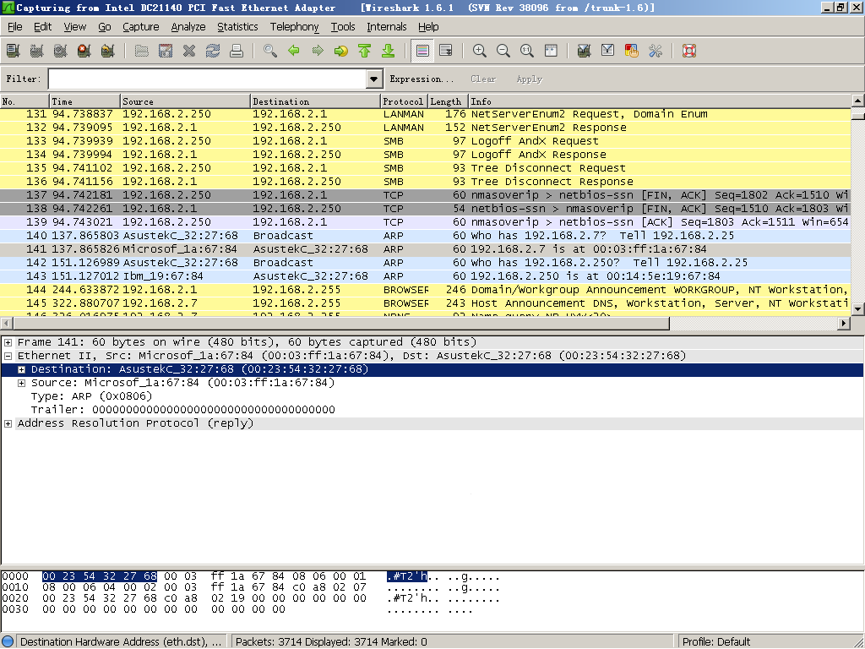Click the Clear filter button
Viewport: 865px width, 649px height.
point(483,79)
